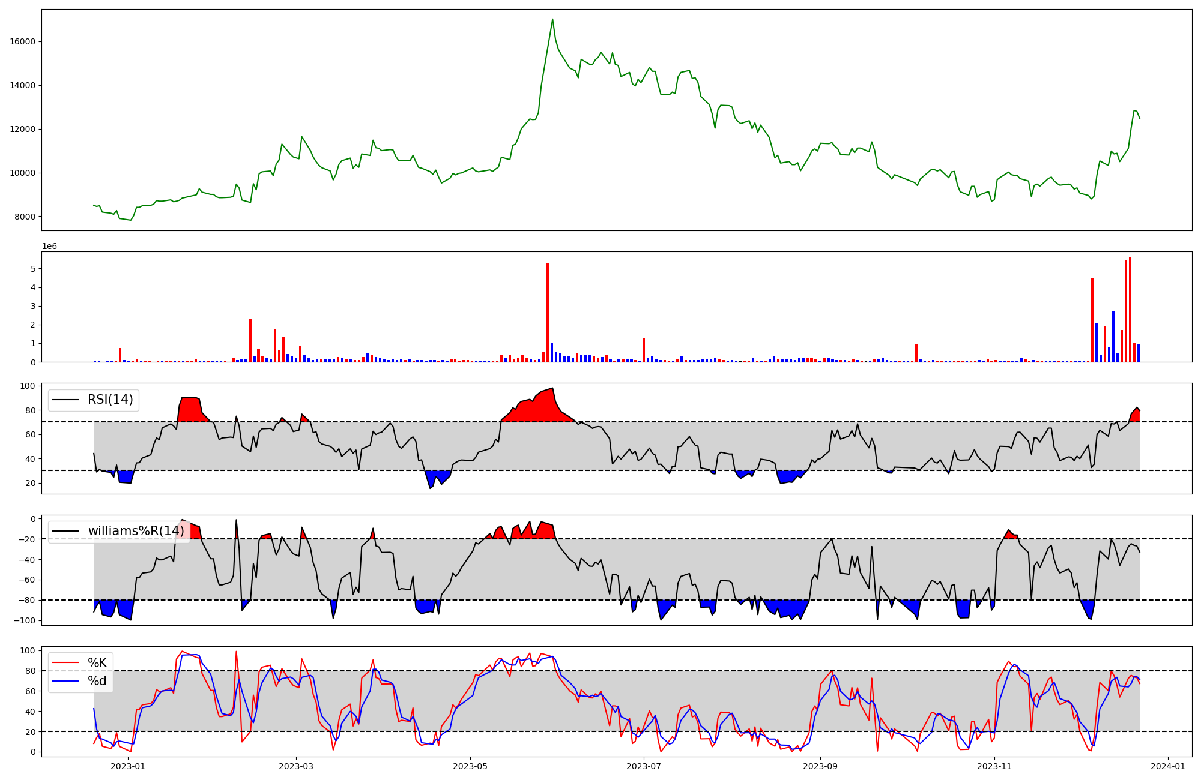Viewport: 1201px width, 780px height.
Task: Click the 2023-09 date tick label
Action: pos(820,766)
